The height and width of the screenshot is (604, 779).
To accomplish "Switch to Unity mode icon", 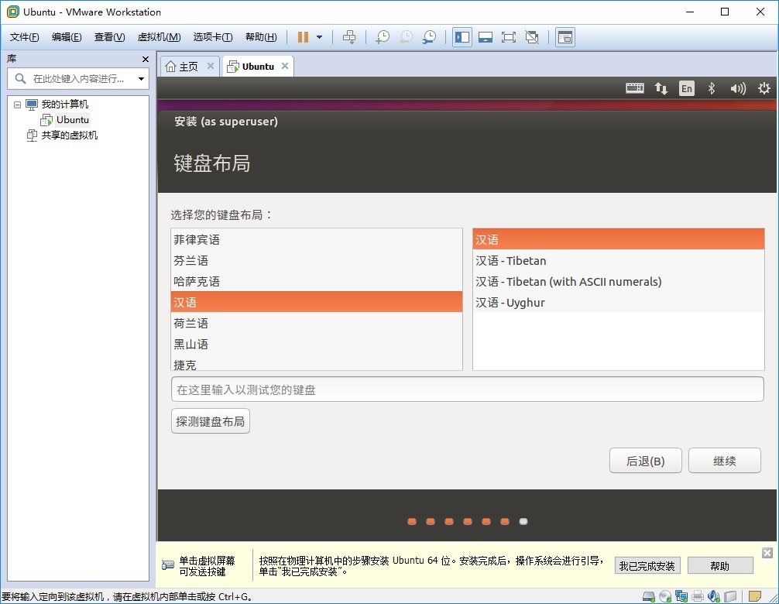I will [532, 37].
